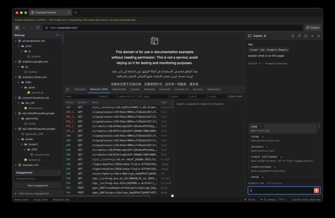Switch to the WebSocket tab
Viewport: 335px width, 218px height.
click(119, 89)
